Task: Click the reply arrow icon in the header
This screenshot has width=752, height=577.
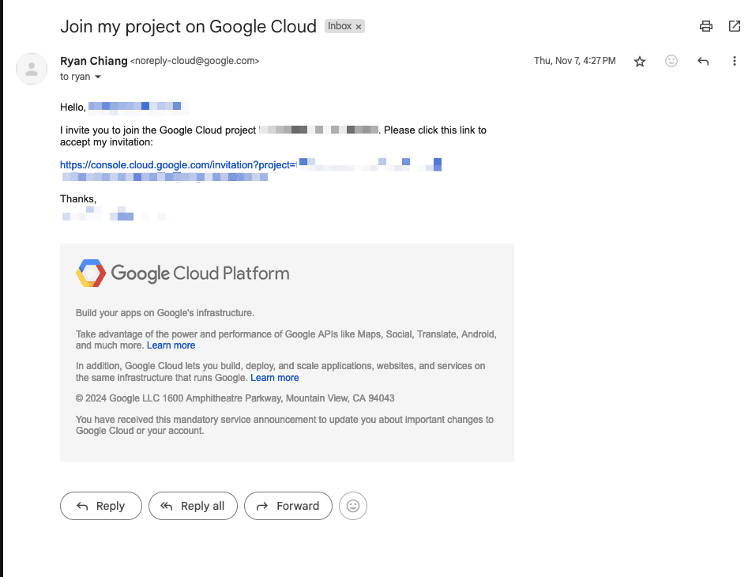Action: click(x=703, y=61)
